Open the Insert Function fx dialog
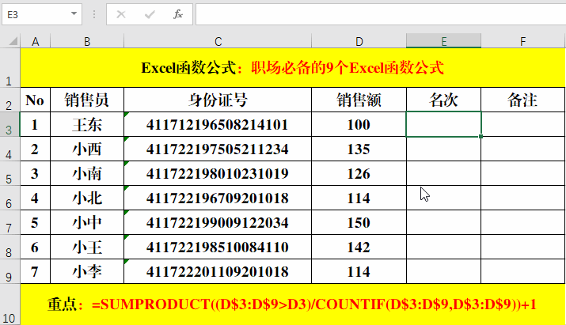This screenshot has width=566, height=325. [178, 14]
